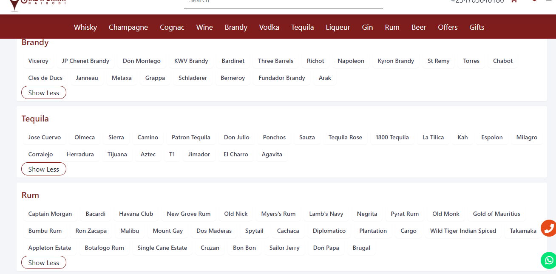Image resolution: width=556 pixels, height=274 pixels.
Task: Open the Liqueur menu category
Action: (x=338, y=27)
